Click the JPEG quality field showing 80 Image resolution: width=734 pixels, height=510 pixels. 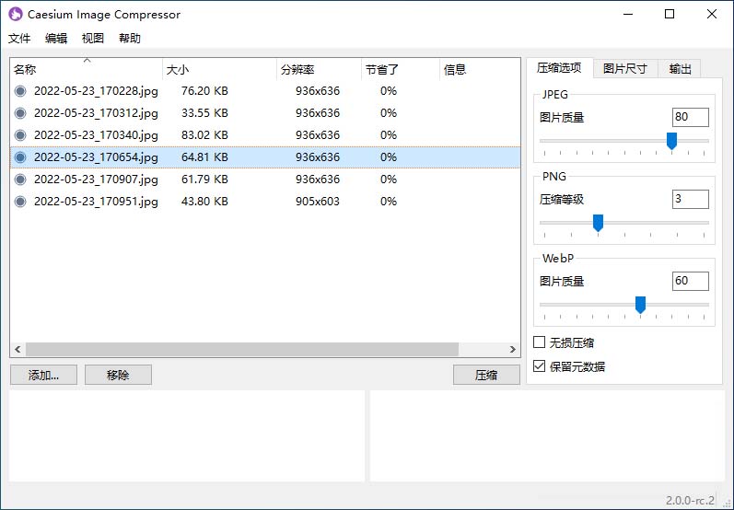(x=691, y=117)
